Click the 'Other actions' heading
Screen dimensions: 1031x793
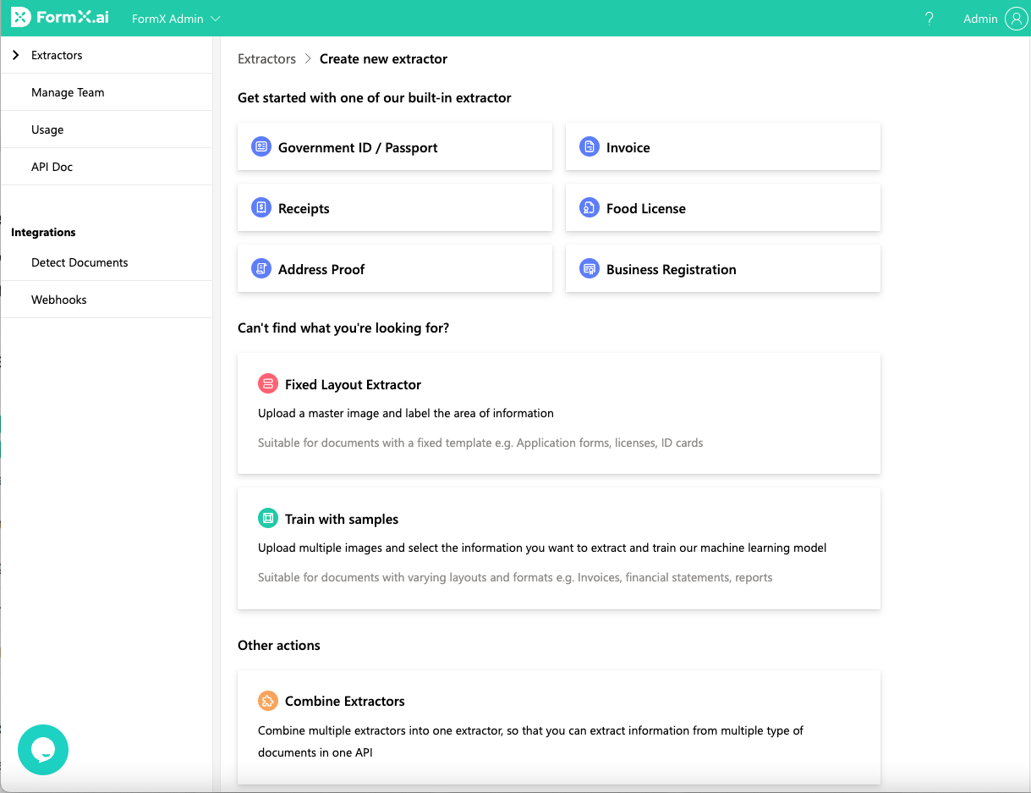(x=279, y=645)
